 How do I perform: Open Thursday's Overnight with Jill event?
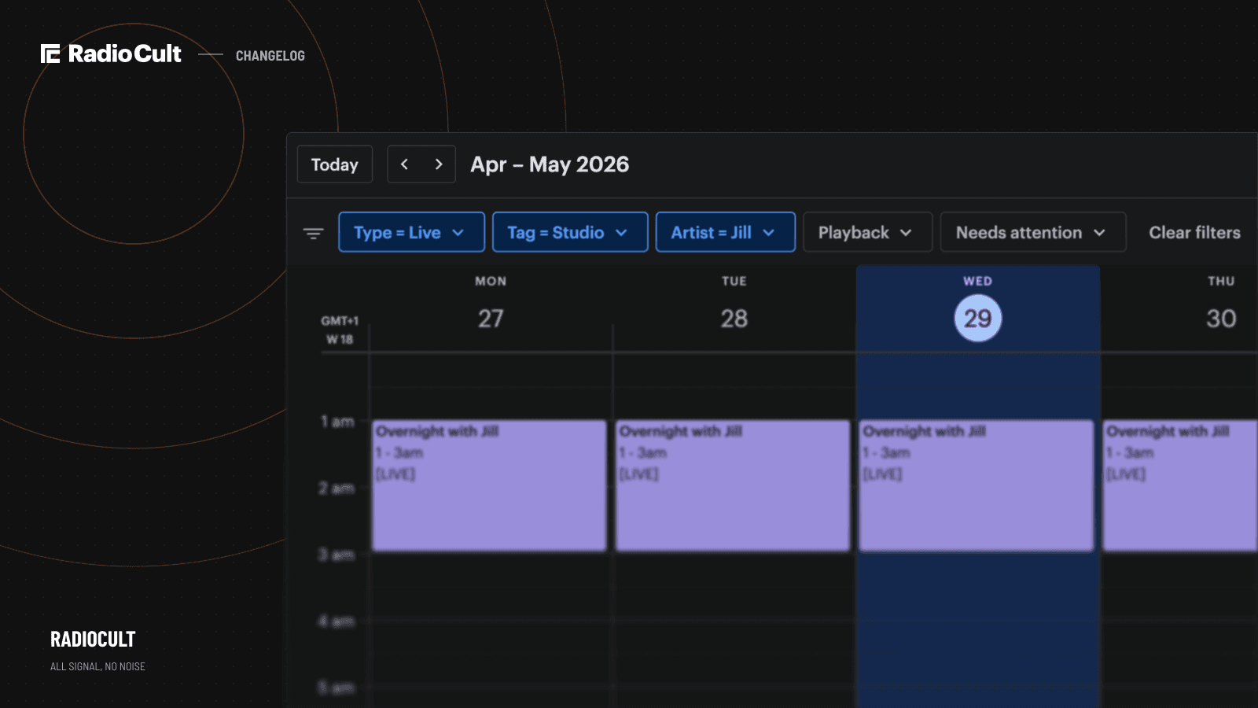coord(1180,485)
